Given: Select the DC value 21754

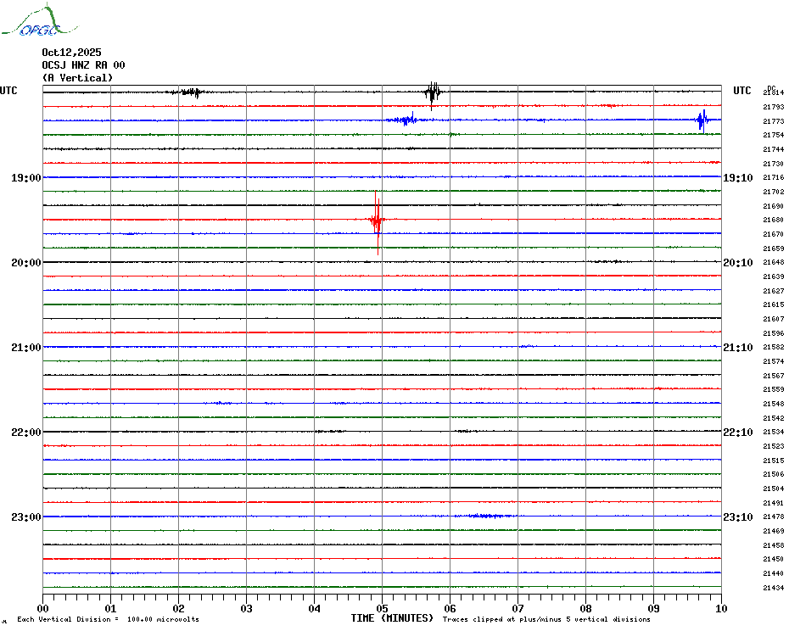Looking at the screenshot, I should coord(774,136).
